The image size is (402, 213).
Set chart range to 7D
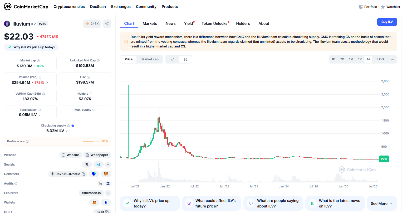click(342, 59)
